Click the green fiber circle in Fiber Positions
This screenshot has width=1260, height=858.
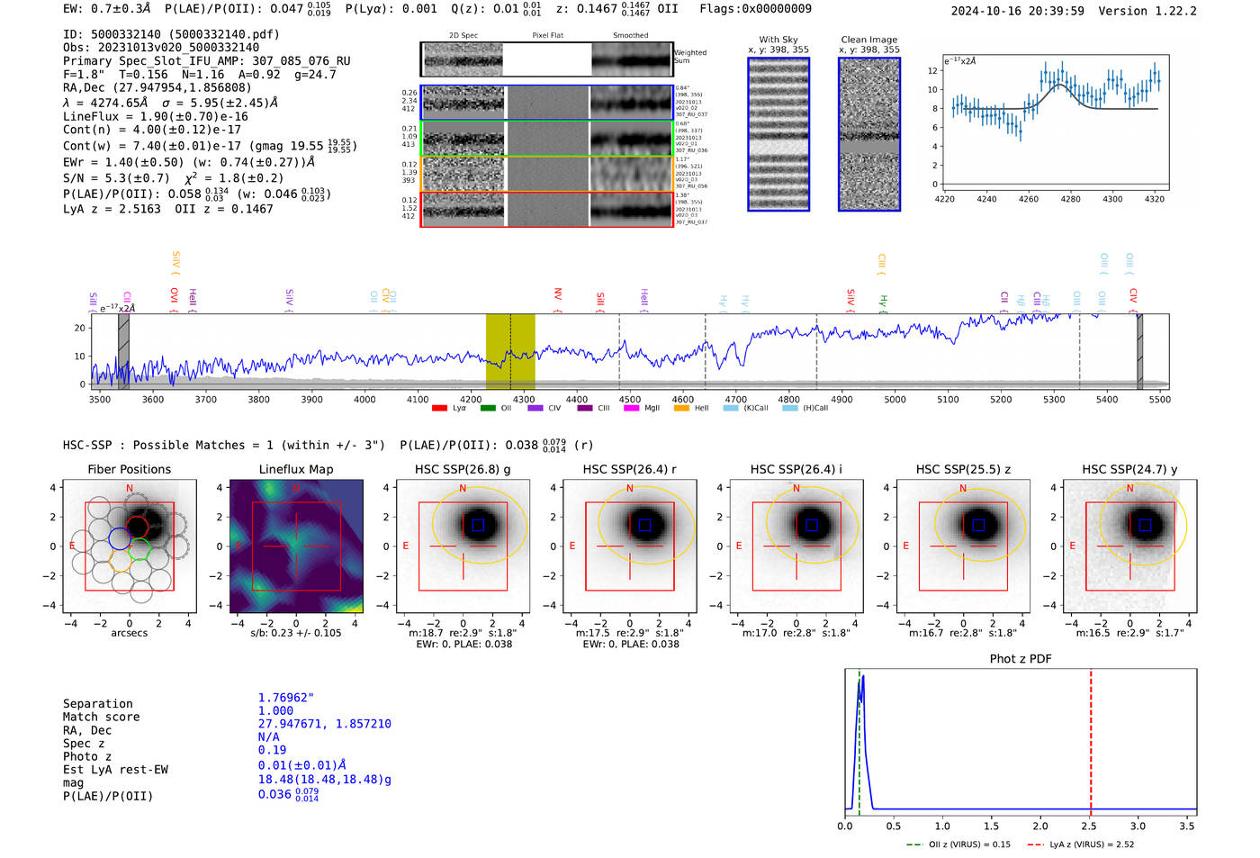point(139,549)
